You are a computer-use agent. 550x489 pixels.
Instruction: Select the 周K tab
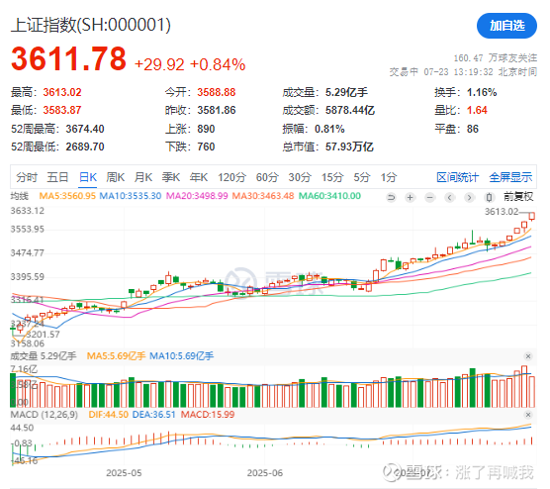point(116,177)
